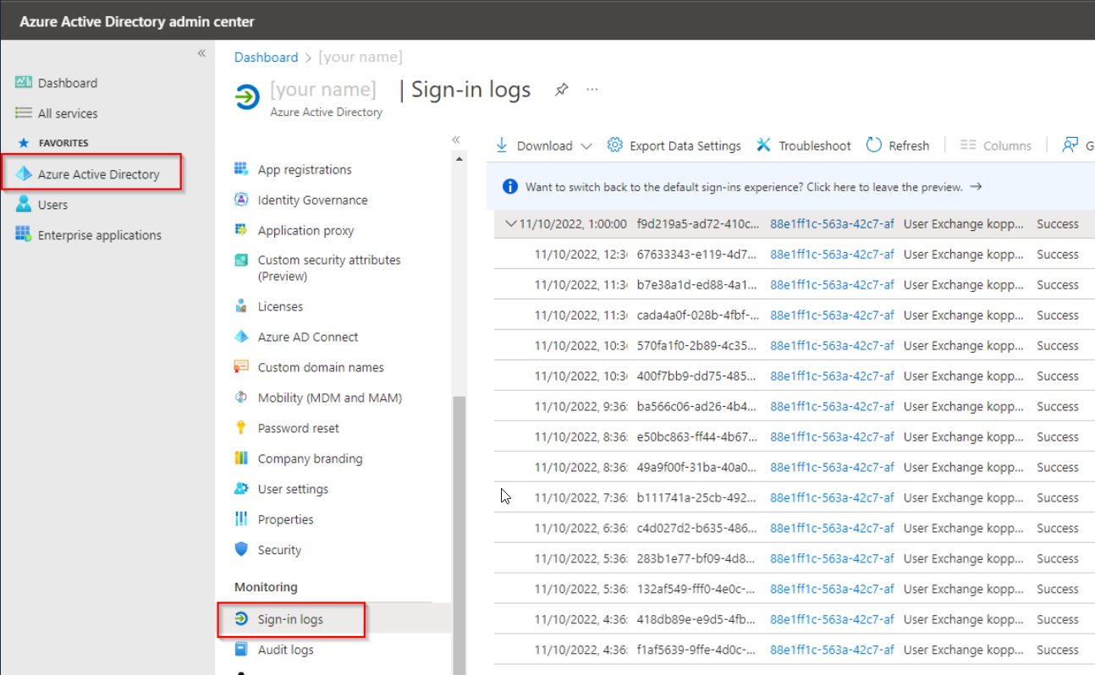1095x675 pixels.
Task: Click [your name] breadcrumb
Action: [x=360, y=58]
